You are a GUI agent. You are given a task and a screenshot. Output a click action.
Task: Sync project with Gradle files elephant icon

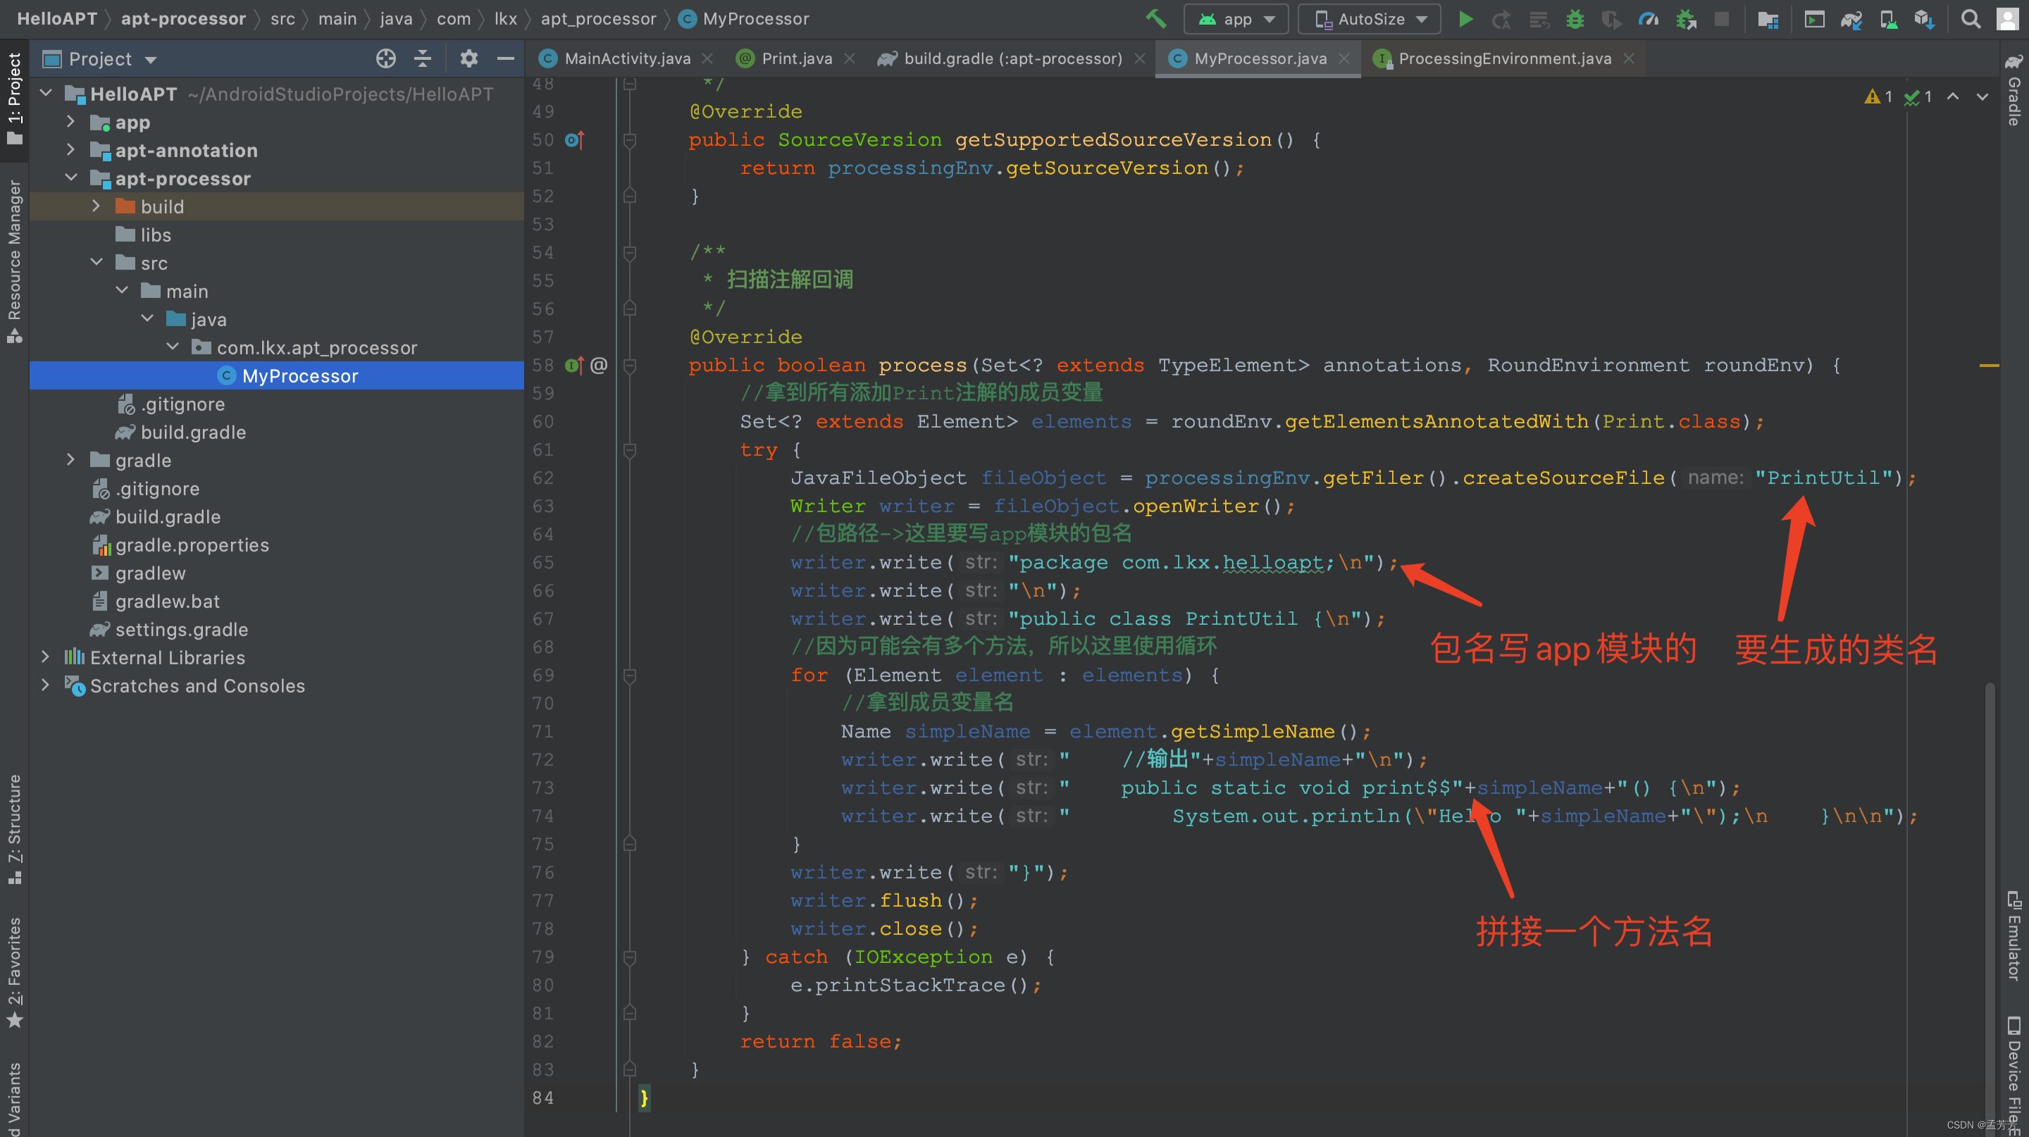[1850, 19]
